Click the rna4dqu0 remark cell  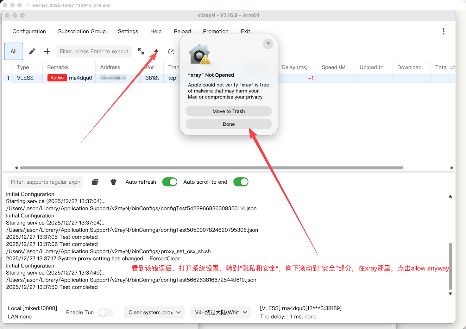pyautogui.click(x=80, y=78)
